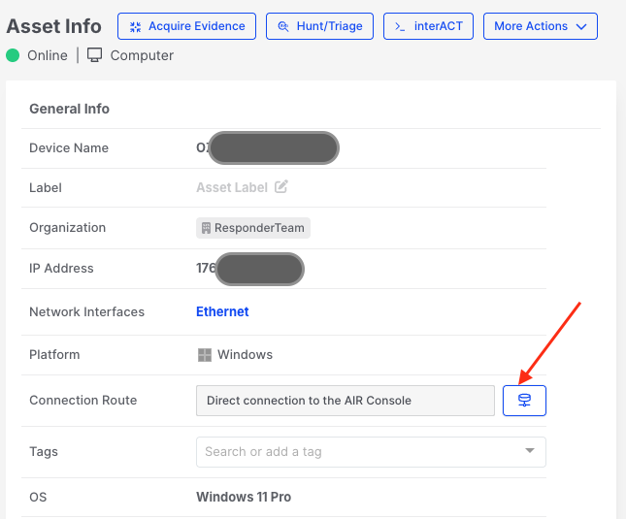Select the ResponderTeam organization tag
Screen dimensions: 626x519
coord(253,228)
